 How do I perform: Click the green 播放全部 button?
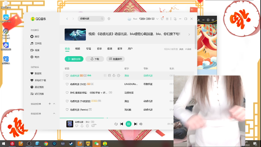click(x=74, y=59)
